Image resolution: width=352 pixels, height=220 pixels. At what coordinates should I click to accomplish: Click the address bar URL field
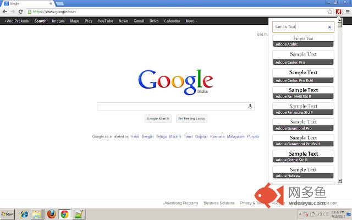(x=176, y=12)
